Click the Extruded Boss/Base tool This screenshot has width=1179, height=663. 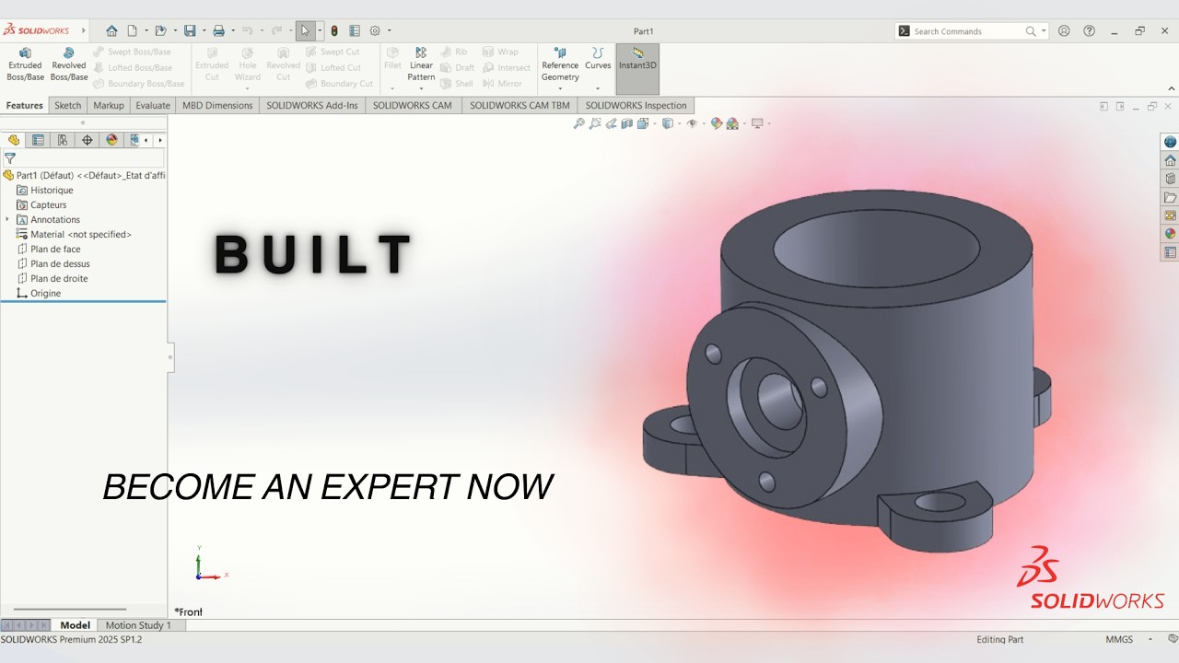25,64
